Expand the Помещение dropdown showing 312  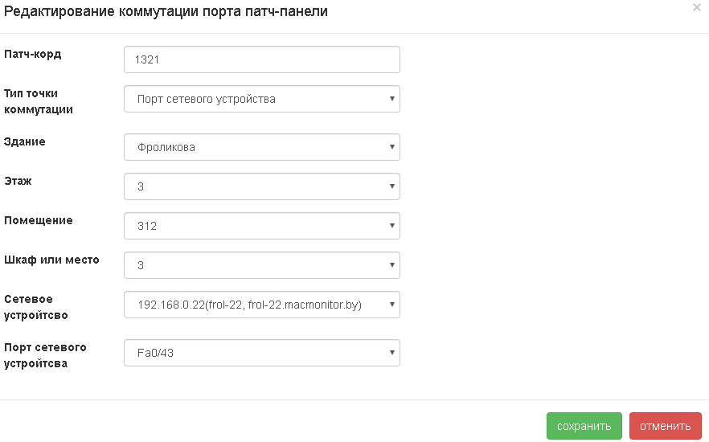[x=262, y=226]
